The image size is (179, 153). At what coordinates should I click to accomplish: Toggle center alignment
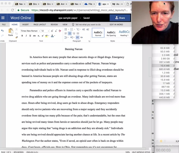point(70,33)
